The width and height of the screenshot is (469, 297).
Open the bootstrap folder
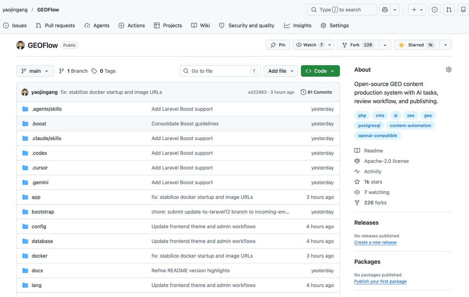43,212
